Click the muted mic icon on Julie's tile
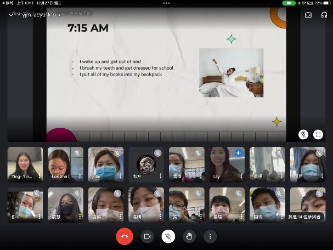The height and width of the screenshot is (250, 333). [117, 153]
